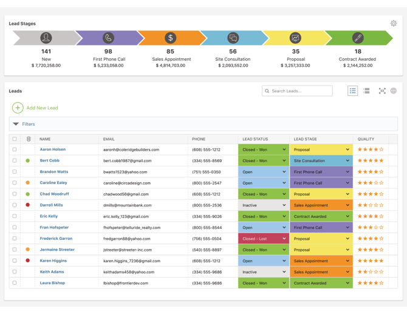Open Bert Cobb's lead stage dropdown
Screen dimensions: 407x314
click(x=321, y=160)
